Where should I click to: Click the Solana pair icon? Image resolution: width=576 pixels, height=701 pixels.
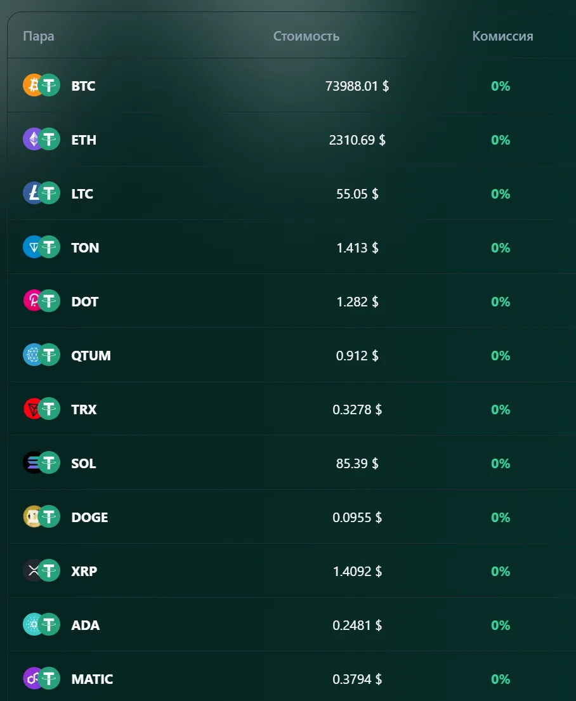(42, 462)
